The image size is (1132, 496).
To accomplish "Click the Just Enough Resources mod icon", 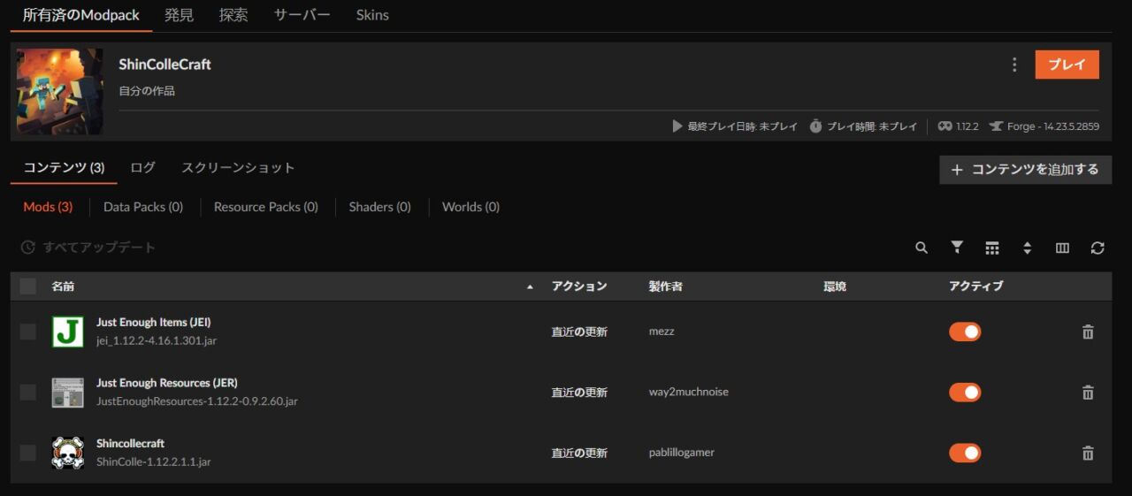I will [x=68, y=393].
